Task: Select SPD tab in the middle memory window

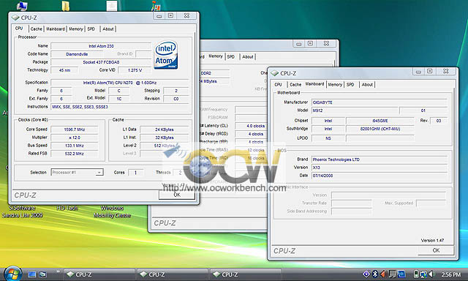Action: click(x=231, y=57)
